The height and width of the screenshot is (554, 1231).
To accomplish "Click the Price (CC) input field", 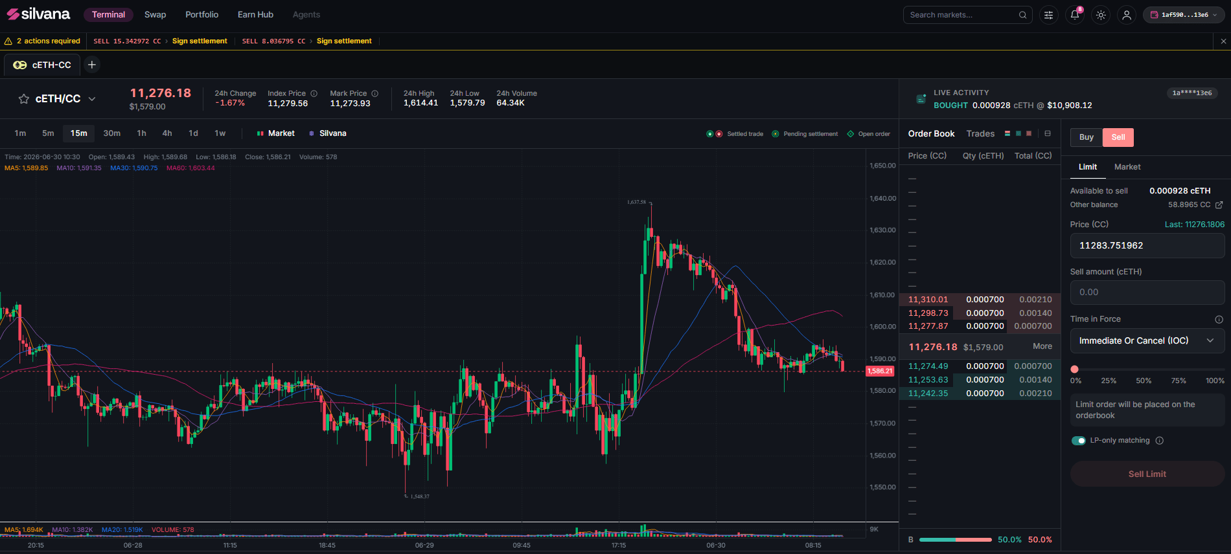I will pyautogui.click(x=1147, y=245).
